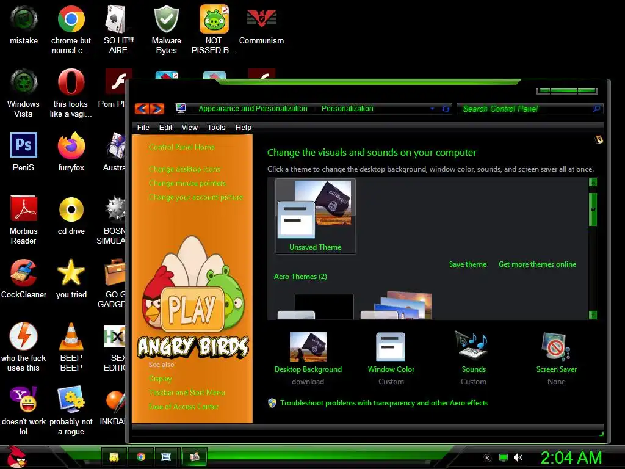Screen dimensions: 625x469
Task: Open the 'who the fuck uses this' icon
Action: point(24,347)
